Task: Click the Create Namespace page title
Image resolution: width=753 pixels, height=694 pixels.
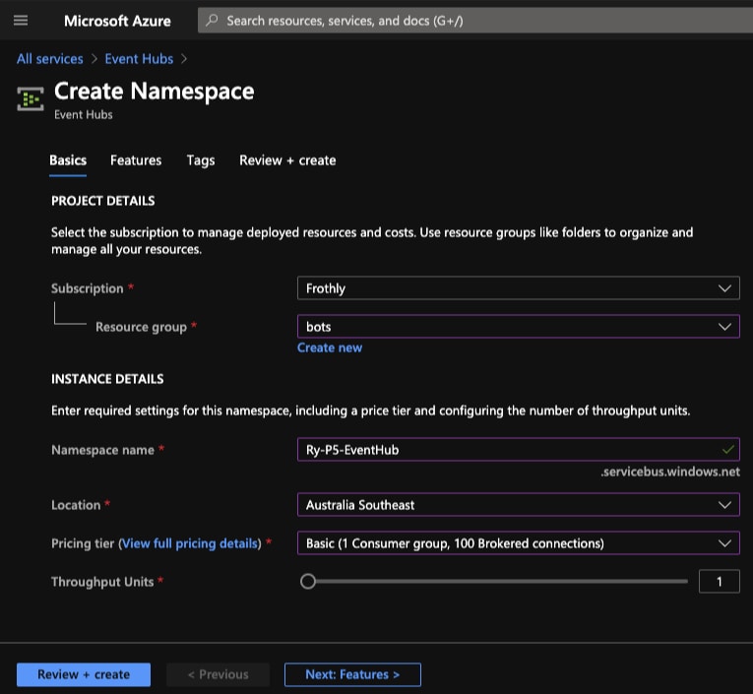Action: pos(155,92)
